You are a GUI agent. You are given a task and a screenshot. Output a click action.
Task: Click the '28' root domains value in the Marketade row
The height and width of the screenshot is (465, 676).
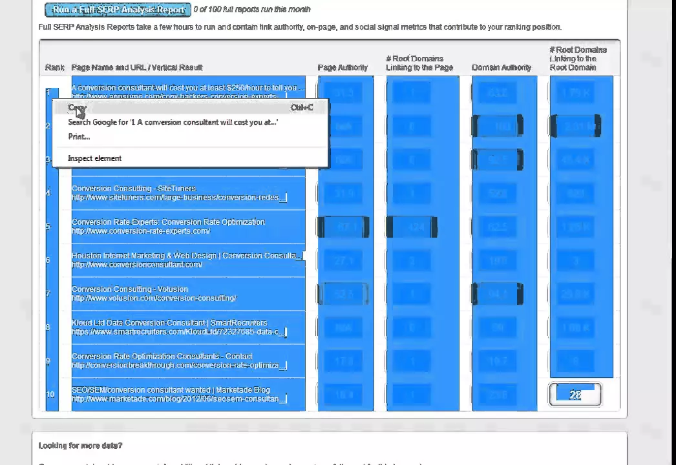pos(575,395)
